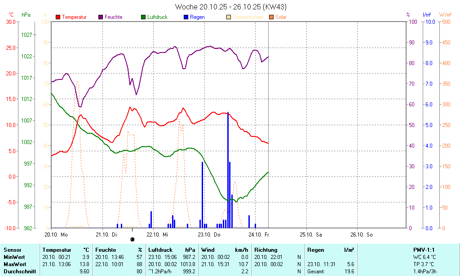The width and height of the screenshot is (460, 276).
Task: Click the red Temperatur legend swatch
Action: [x=58, y=17]
